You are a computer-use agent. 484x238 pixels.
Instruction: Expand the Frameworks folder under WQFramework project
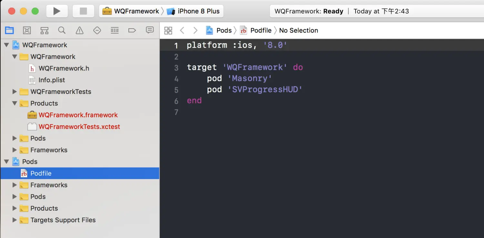pos(15,150)
